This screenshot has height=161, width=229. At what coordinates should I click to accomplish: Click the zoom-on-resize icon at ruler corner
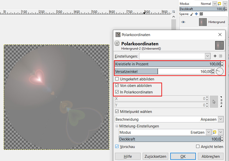coord(174,12)
